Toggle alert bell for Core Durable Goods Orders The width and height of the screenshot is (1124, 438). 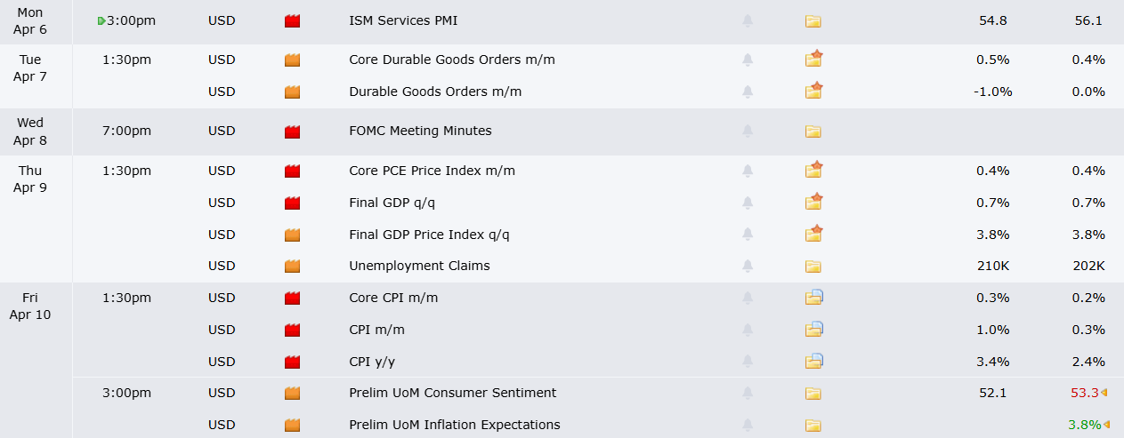tap(748, 60)
